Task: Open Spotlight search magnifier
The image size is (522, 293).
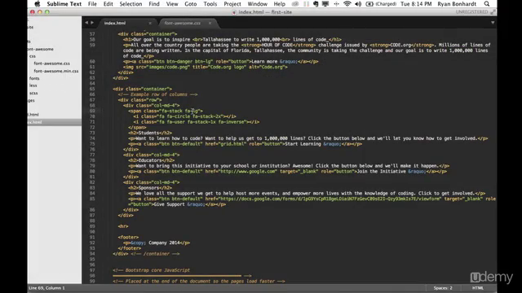Action: pos(487,4)
